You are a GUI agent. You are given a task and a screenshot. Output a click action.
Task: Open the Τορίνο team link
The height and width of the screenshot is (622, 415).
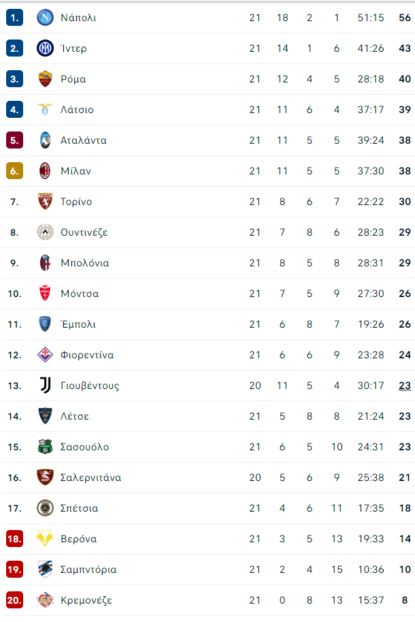click(76, 202)
